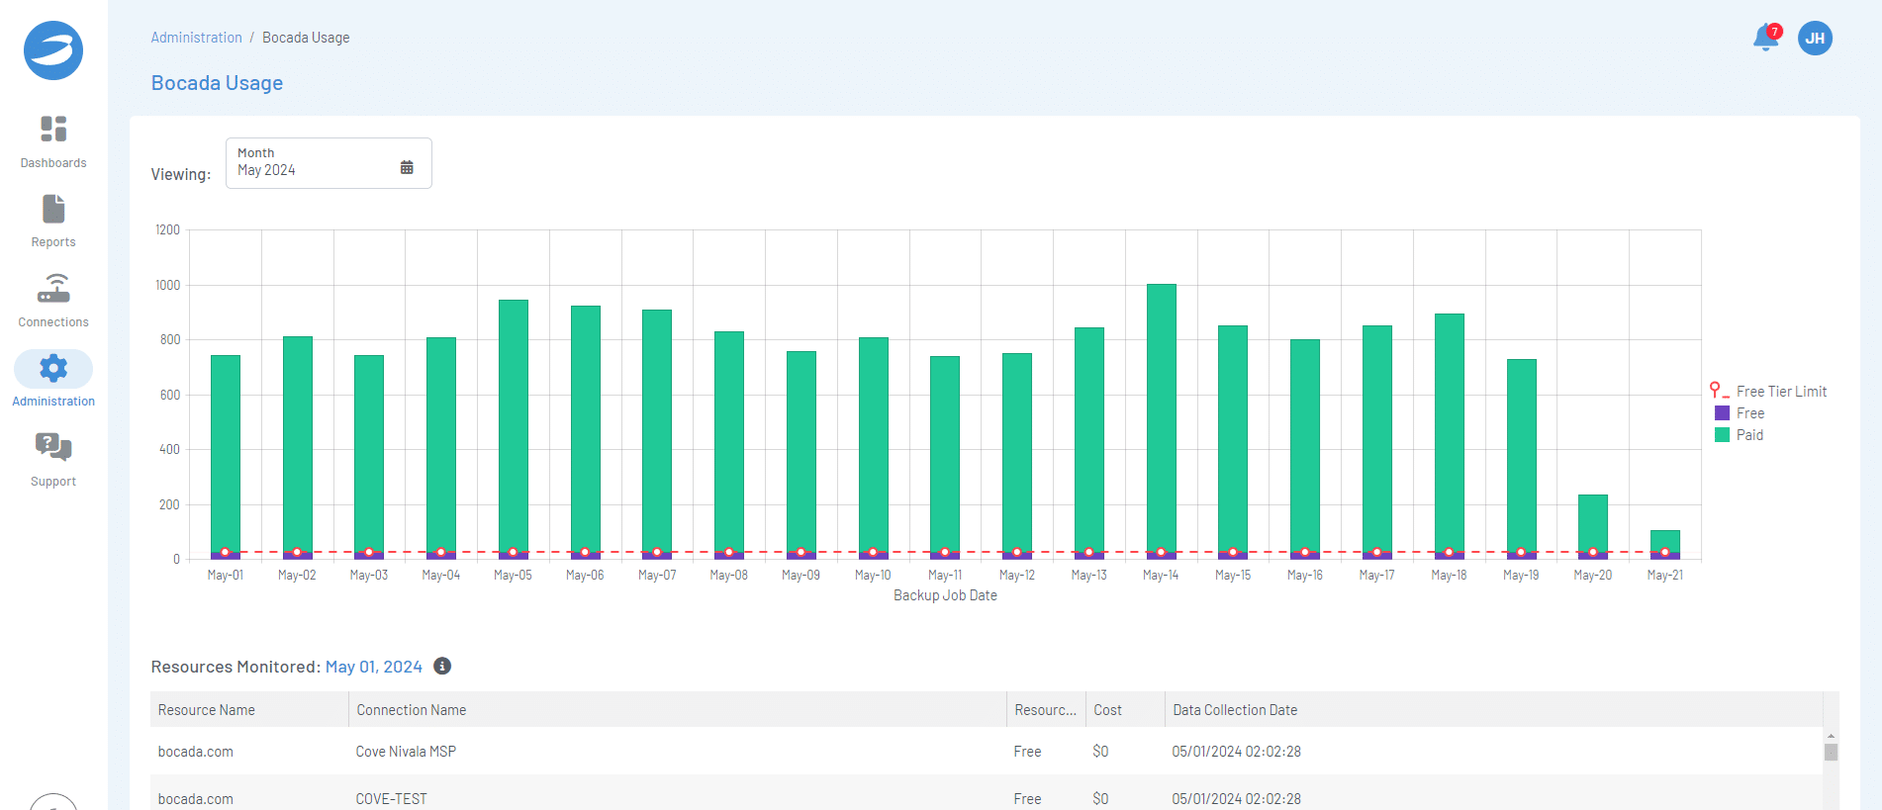Click $0 cost in COVE-TEST row
Image resolution: width=1882 pixels, height=810 pixels.
click(x=1100, y=799)
